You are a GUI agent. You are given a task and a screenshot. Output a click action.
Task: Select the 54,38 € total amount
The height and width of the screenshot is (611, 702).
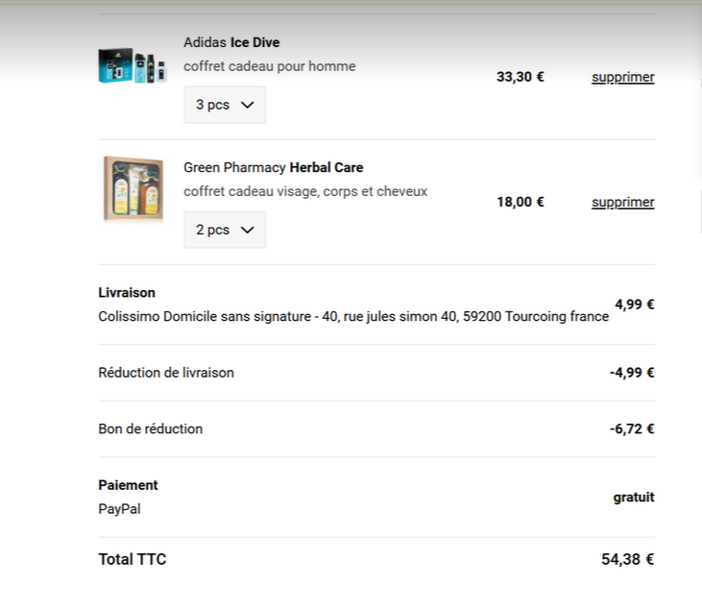(627, 559)
